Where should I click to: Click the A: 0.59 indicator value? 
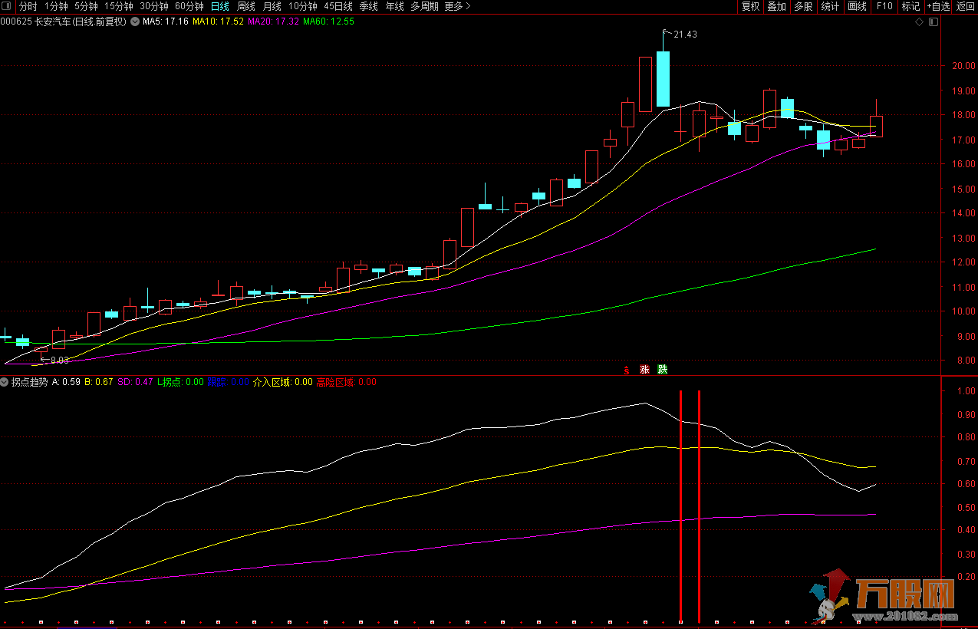(x=66, y=381)
